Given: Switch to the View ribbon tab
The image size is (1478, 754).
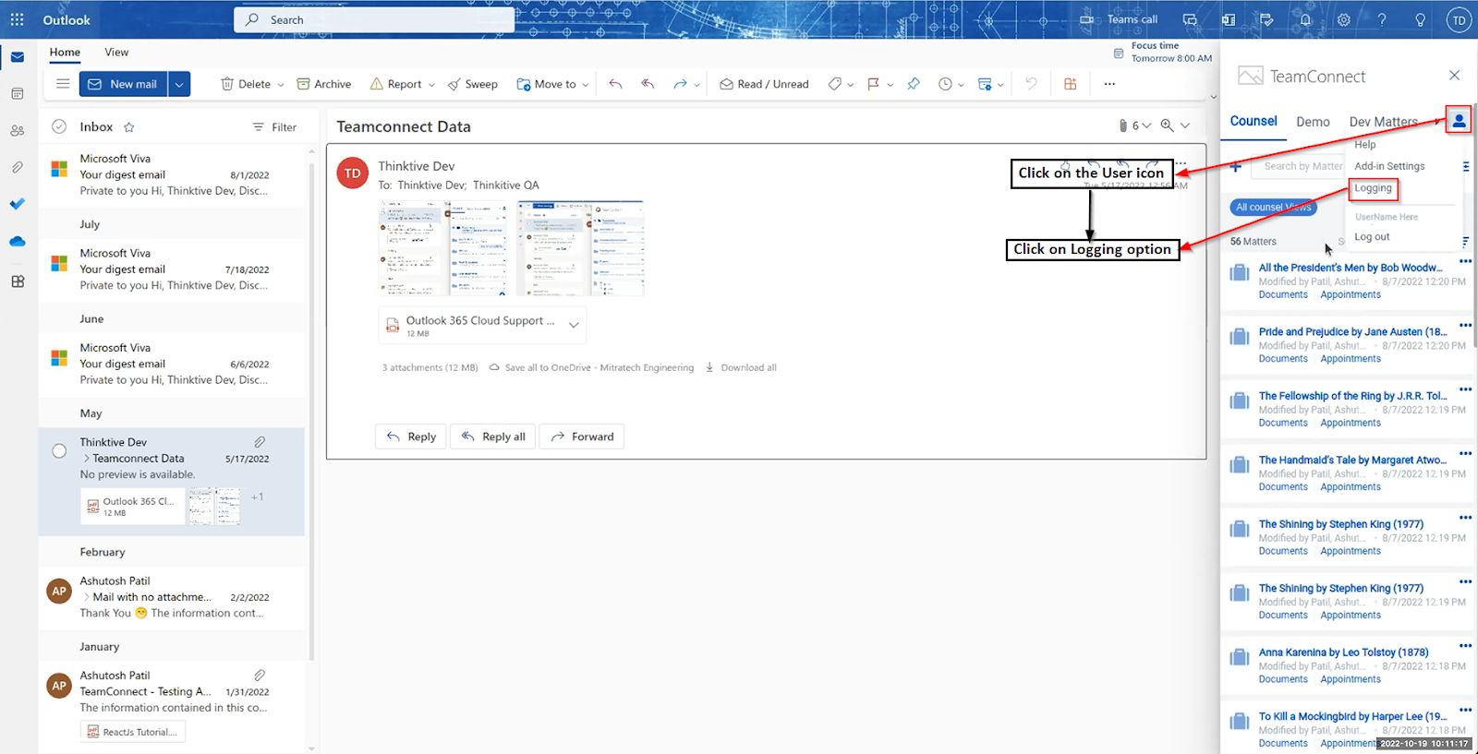Looking at the screenshot, I should click(116, 53).
